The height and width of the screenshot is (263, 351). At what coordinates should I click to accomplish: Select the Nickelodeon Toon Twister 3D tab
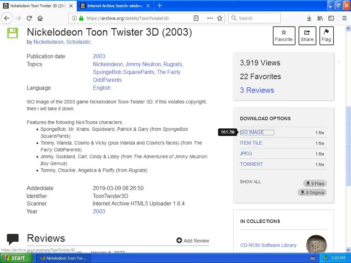click(x=38, y=6)
